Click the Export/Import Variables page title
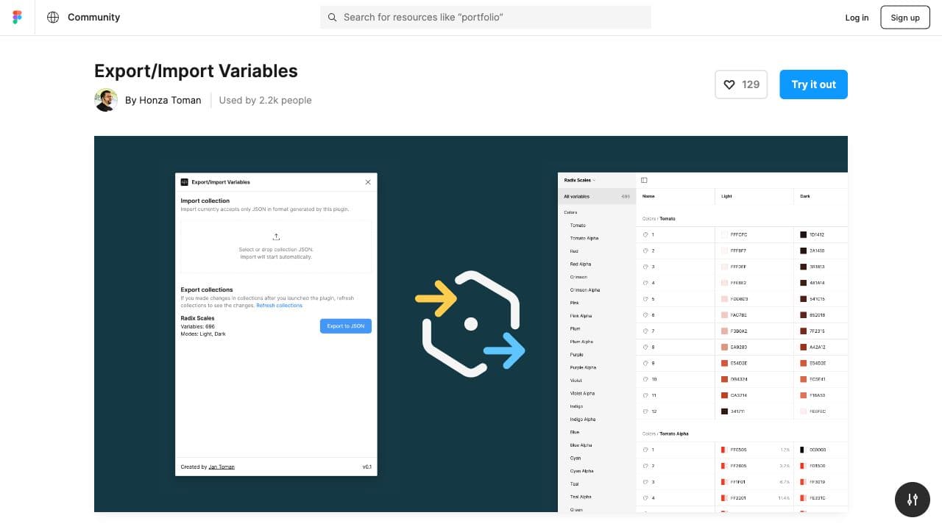The width and height of the screenshot is (942, 529). 196,71
